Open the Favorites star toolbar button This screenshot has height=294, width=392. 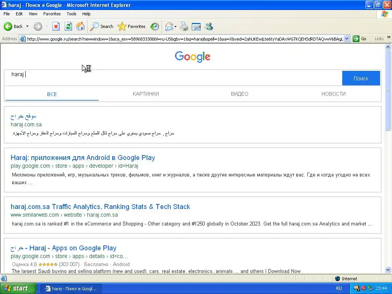click(132, 26)
